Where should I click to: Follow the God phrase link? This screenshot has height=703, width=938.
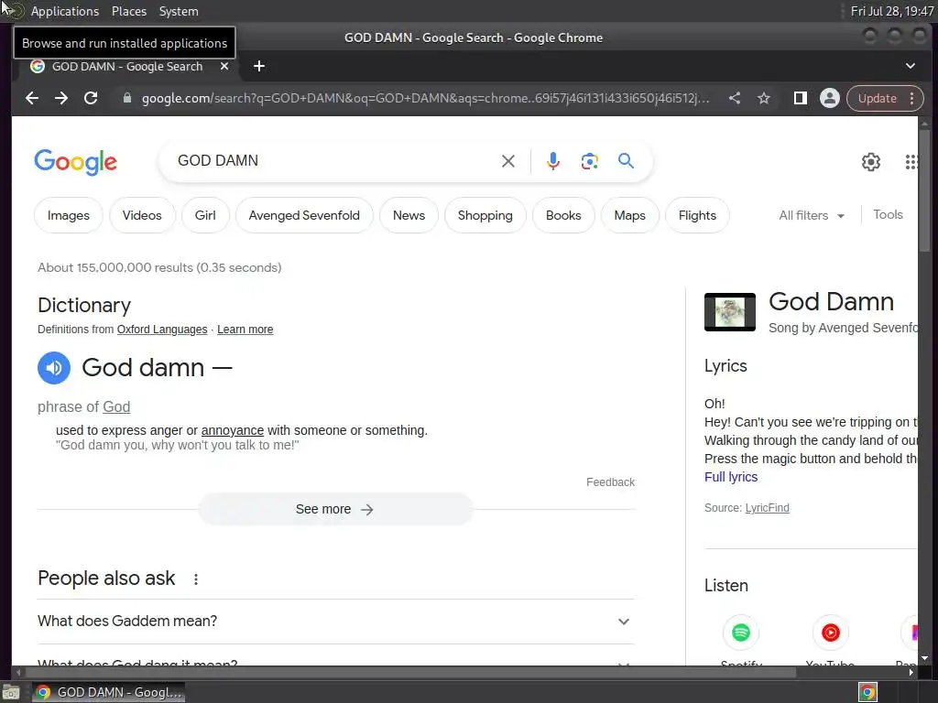point(116,407)
